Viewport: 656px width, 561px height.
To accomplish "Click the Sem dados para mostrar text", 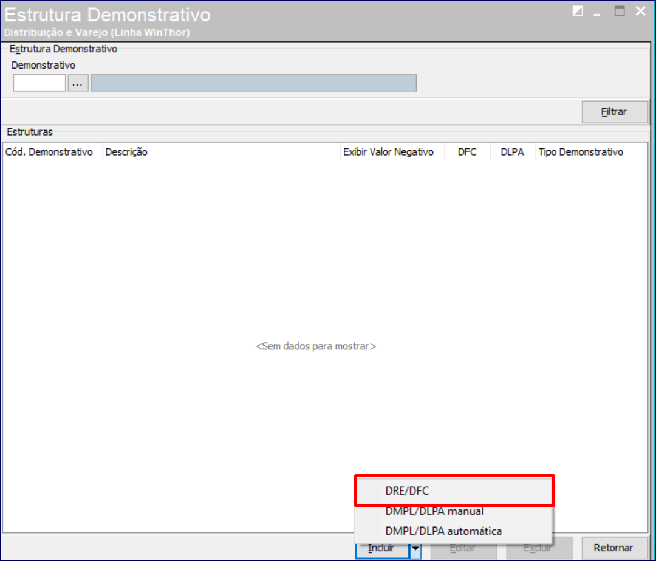I will [316, 346].
